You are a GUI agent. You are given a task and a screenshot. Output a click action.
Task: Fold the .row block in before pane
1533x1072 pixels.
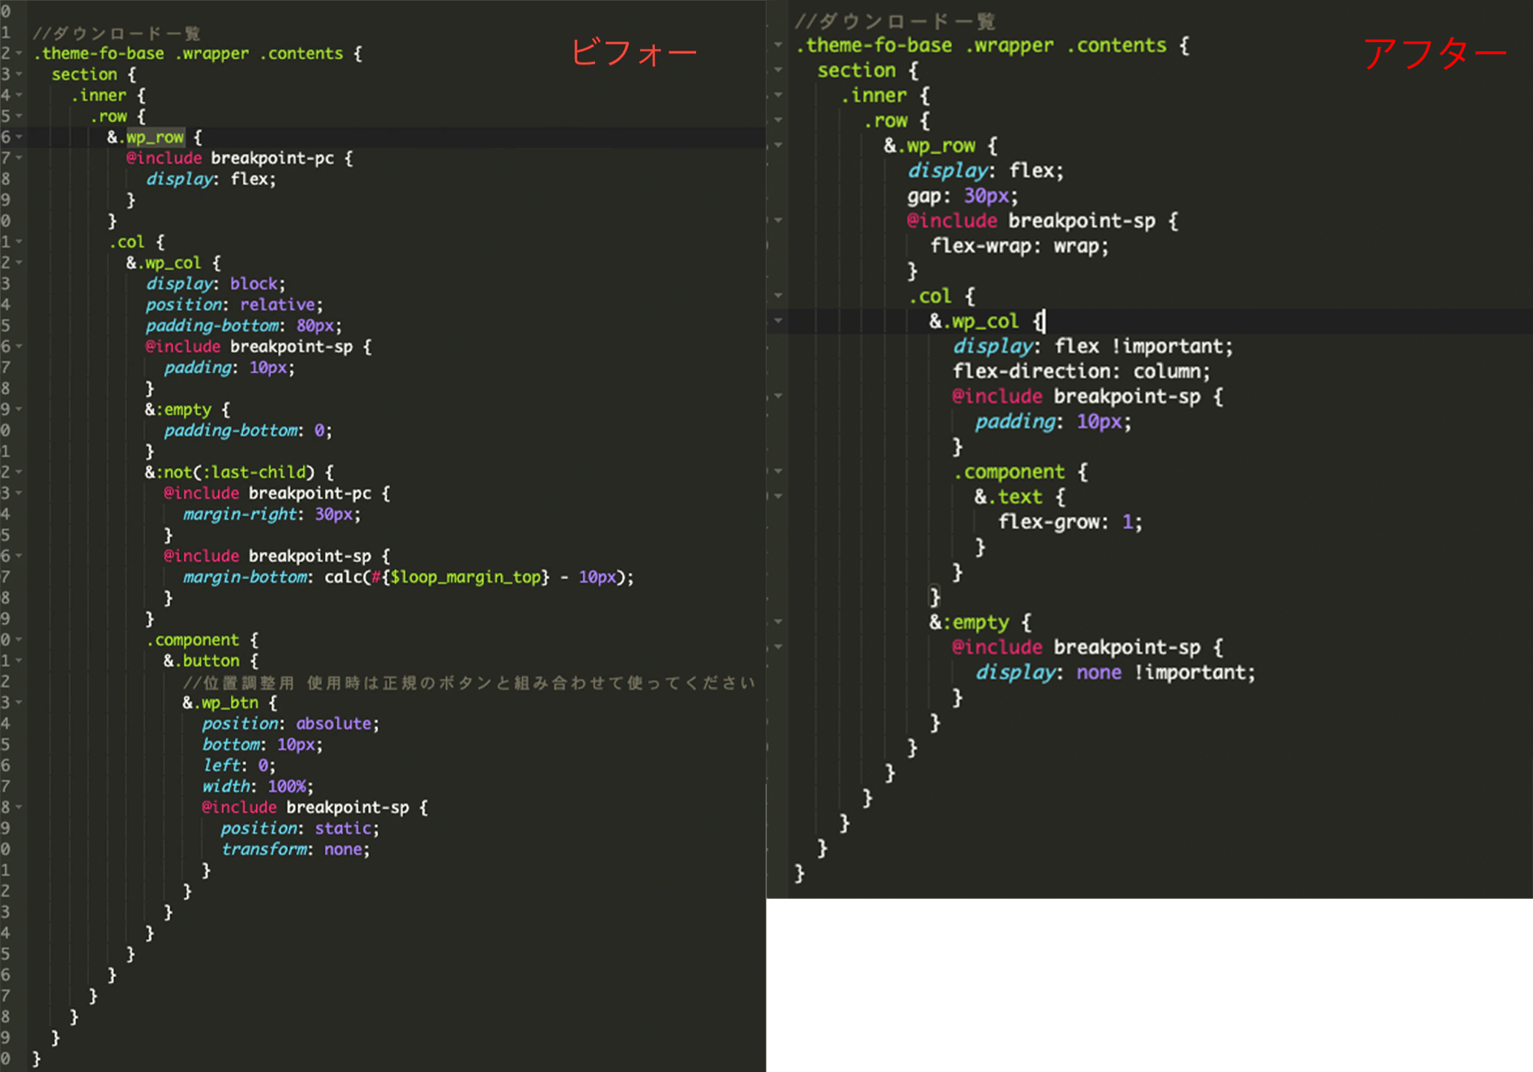pos(18,117)
